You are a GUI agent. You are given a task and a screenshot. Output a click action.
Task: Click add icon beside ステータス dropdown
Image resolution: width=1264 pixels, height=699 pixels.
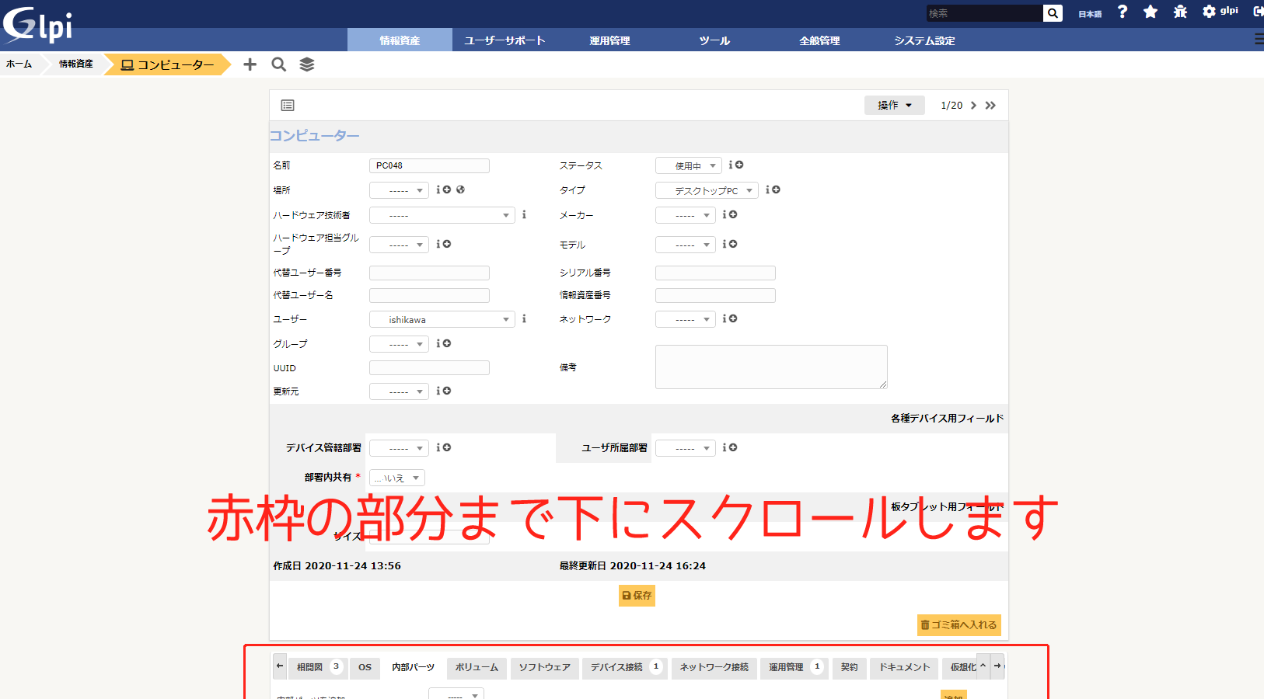click(x=739, y=165)
